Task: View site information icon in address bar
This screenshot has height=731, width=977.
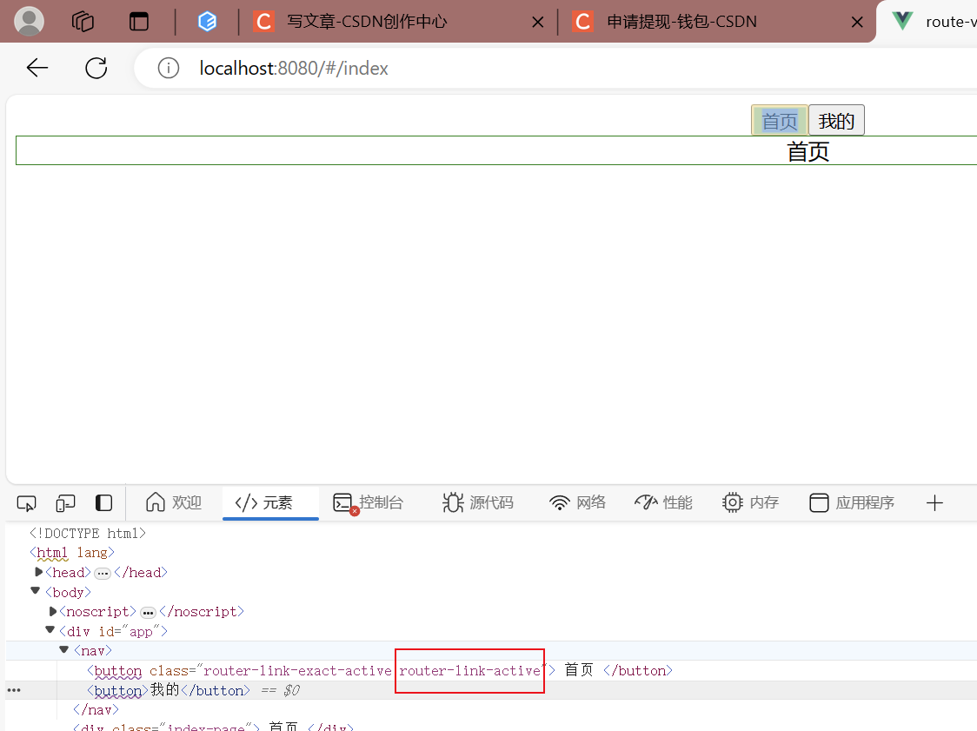Action: click(x=169, y=68)
